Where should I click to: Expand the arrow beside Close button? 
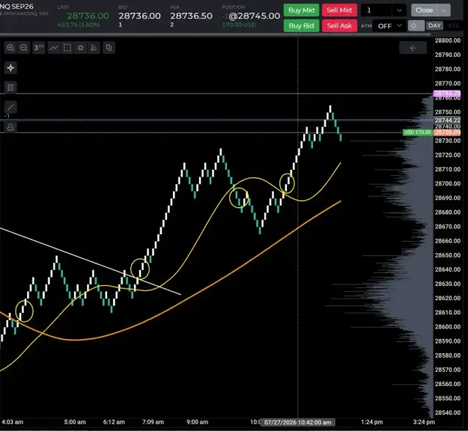point(444,10)
